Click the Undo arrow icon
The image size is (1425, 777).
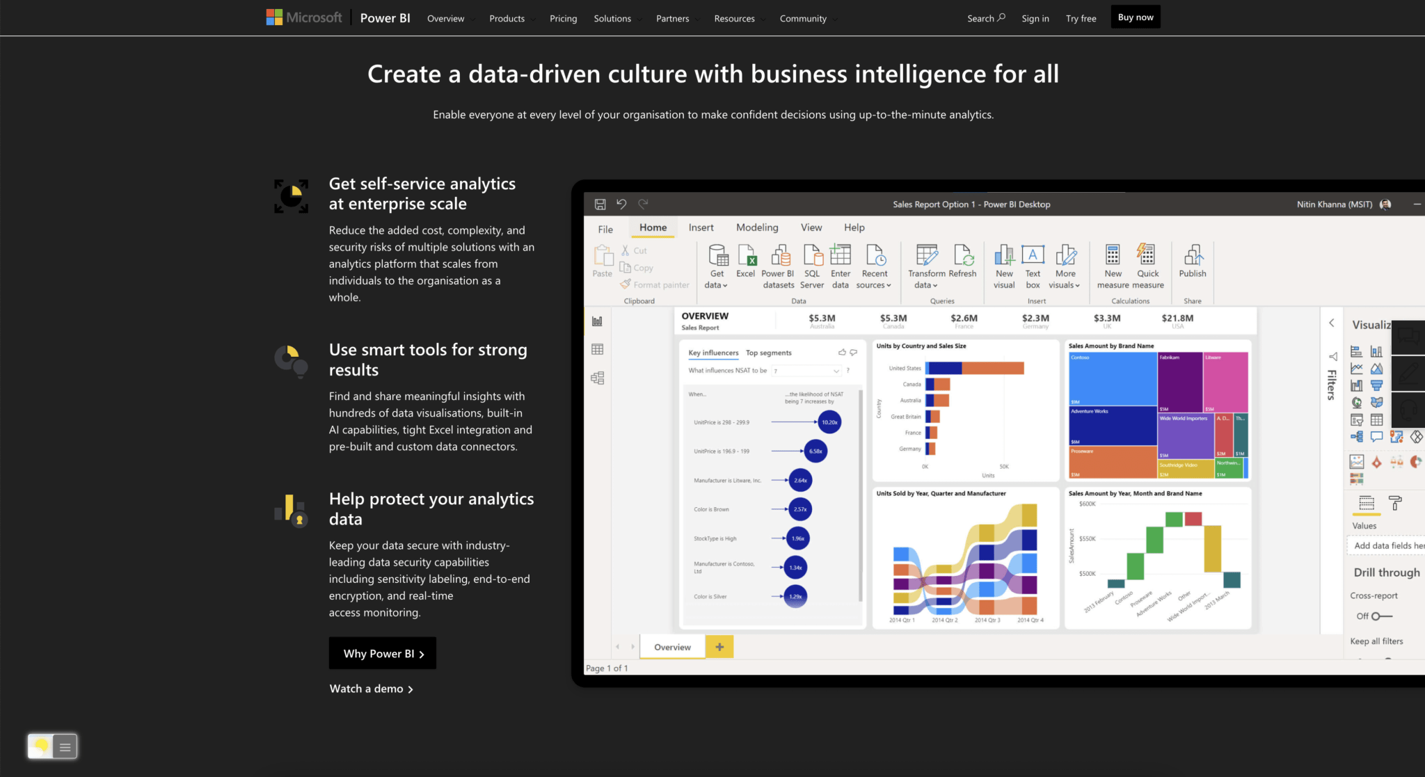click(x=621, y=204)
